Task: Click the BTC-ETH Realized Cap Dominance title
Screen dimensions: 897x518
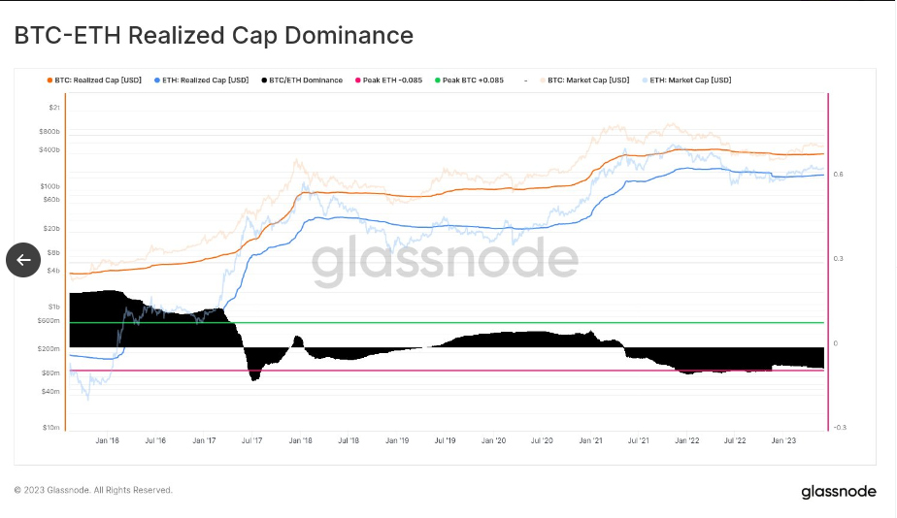Action: pyautogui.click(x=214, y=36)
